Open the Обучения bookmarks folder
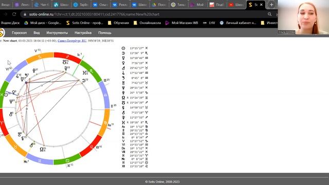The height and width of the screenshot is (185, 329). point(118,23)
